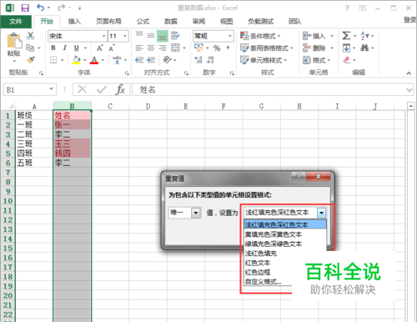Click the Redo arrow icon
The image size is (417, 322).
tap(62, 8)
